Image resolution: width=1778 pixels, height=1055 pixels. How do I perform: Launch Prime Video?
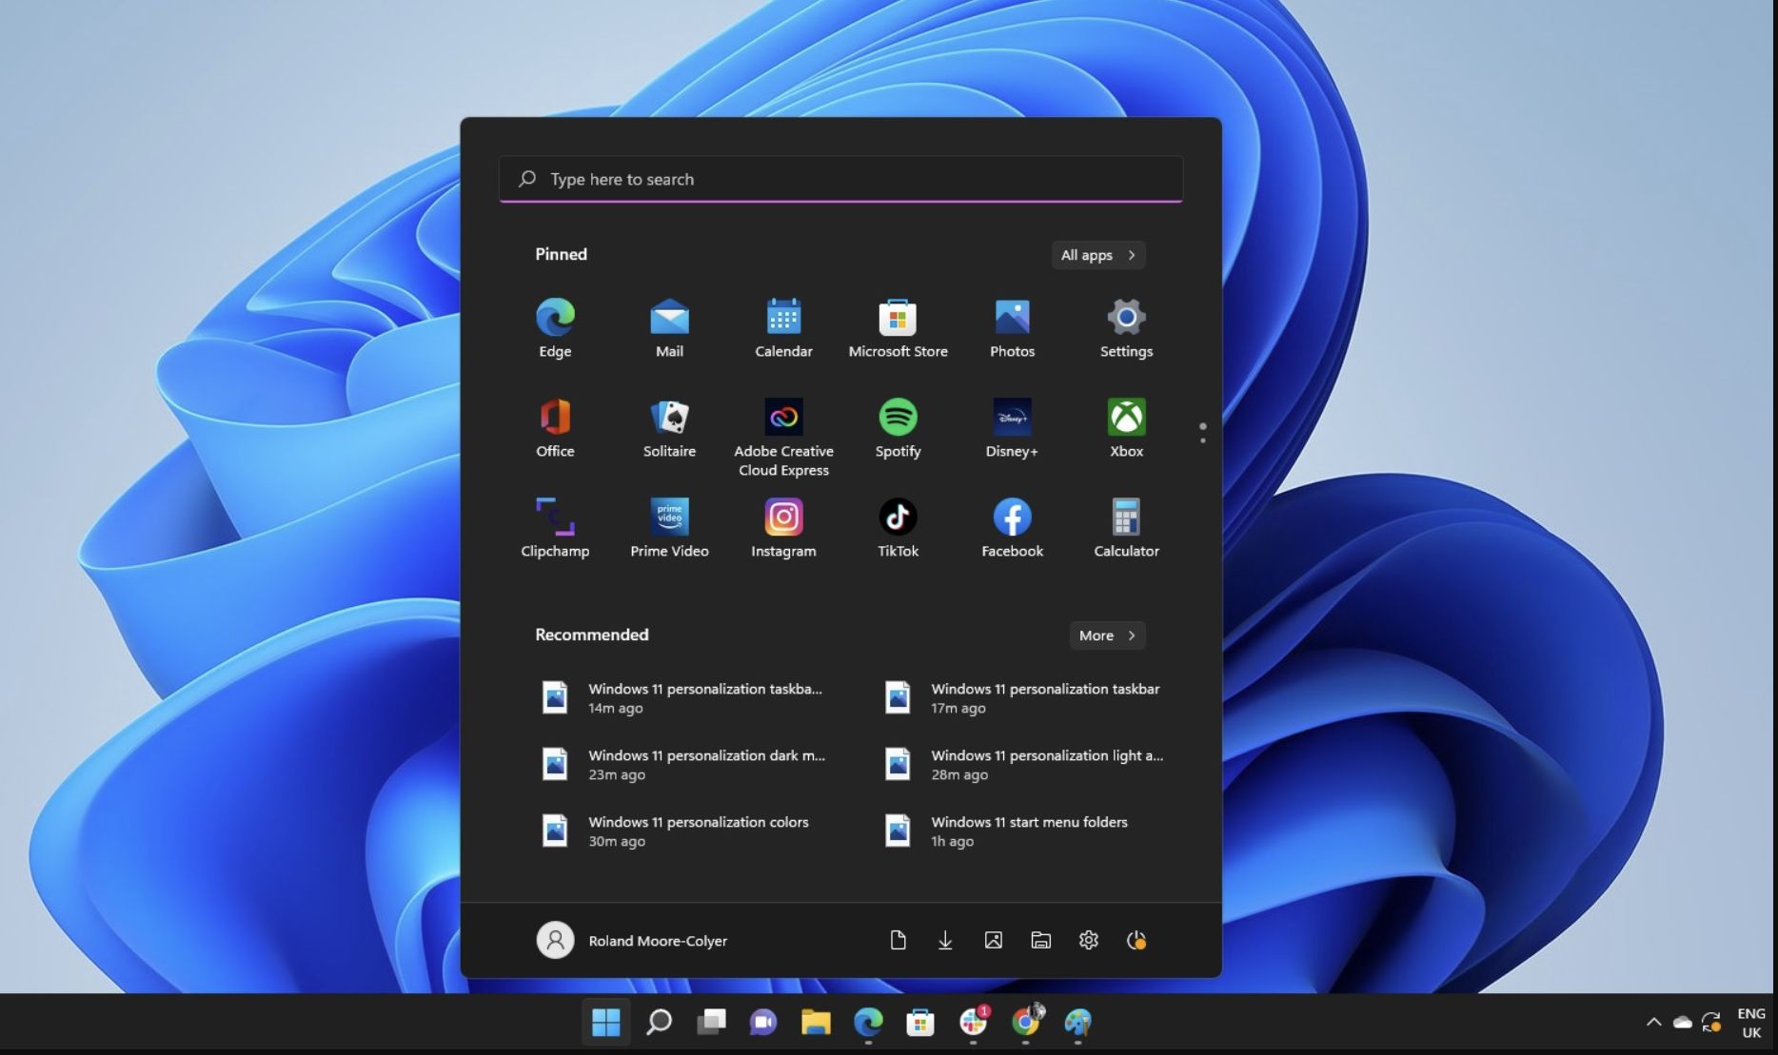[669, 528]
